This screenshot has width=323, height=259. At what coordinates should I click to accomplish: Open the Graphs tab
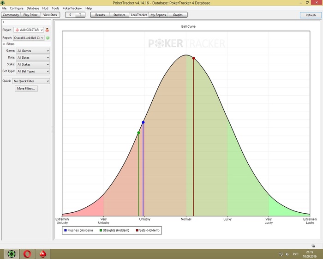(x=178, y=15)
